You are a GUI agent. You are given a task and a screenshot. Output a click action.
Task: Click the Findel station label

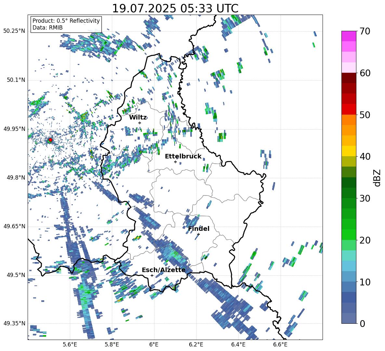coord(199,229)
